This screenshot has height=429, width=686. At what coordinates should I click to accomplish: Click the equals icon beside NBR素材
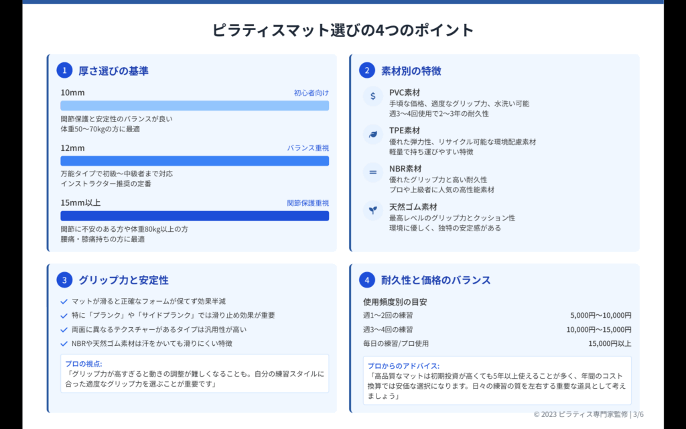pos(372,172)
